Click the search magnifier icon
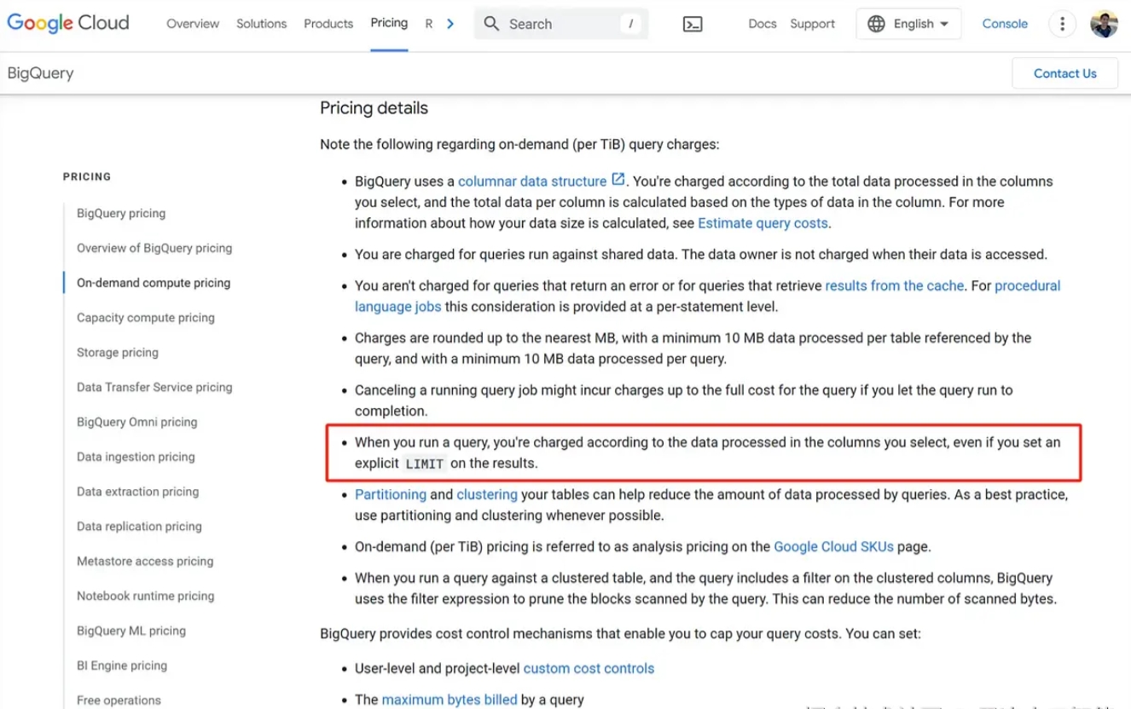 491,24
